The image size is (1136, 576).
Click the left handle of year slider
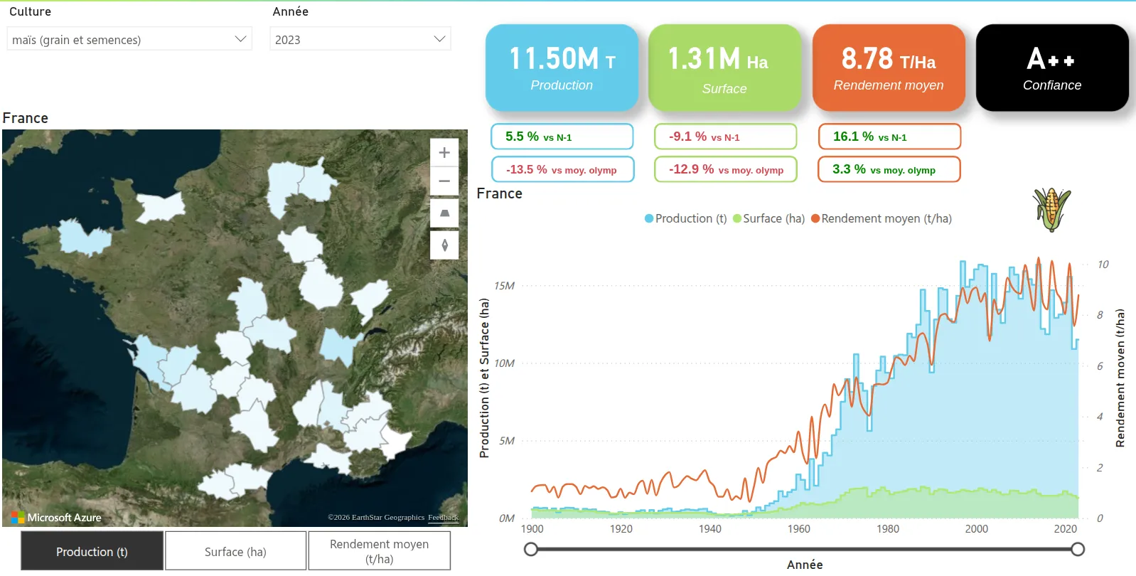click(x=531, y=549)
